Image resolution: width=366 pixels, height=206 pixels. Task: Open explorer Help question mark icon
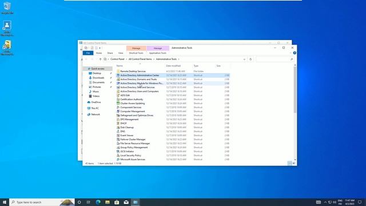click(295, 53)
